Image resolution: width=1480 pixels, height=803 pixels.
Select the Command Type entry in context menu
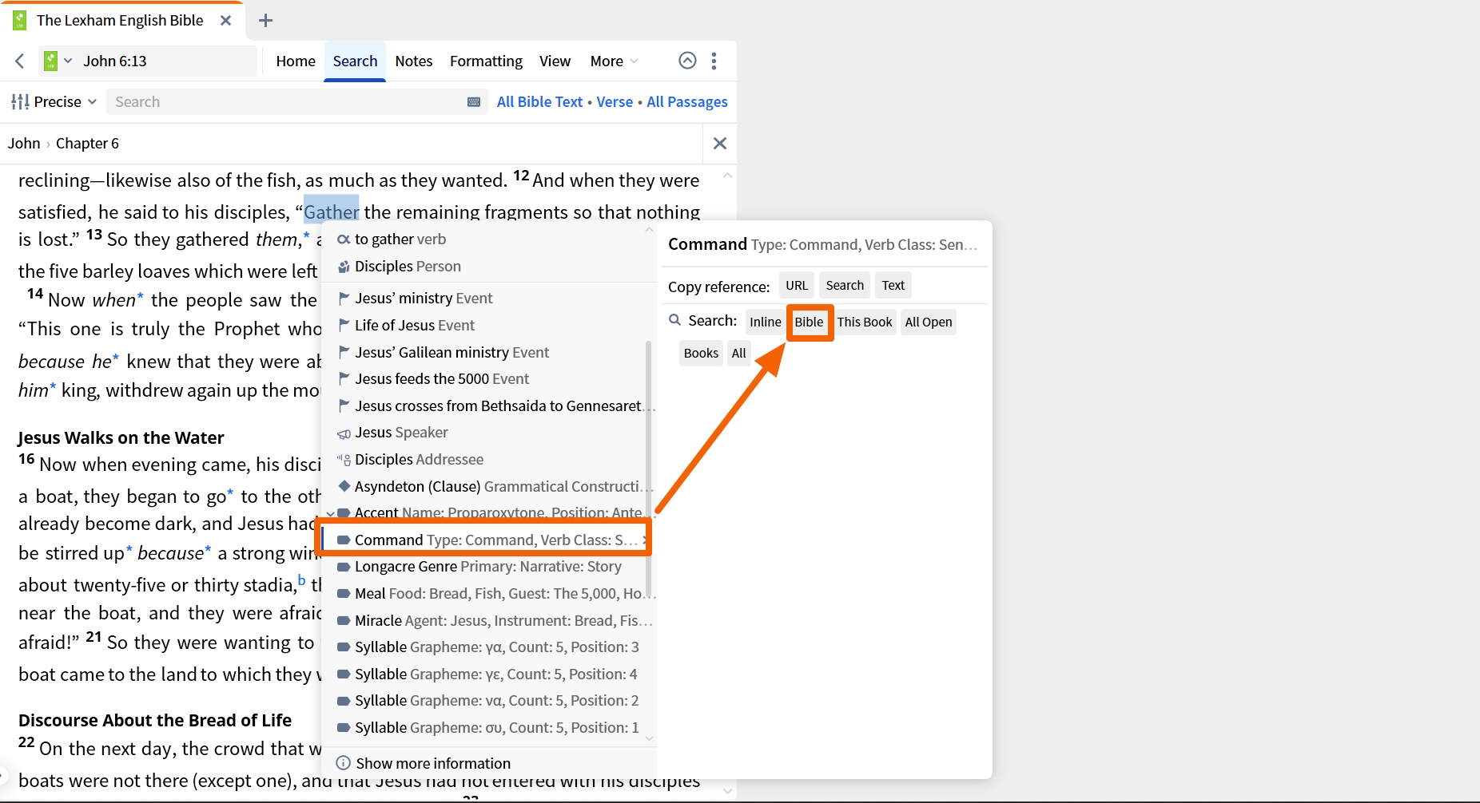coord(487,540)
